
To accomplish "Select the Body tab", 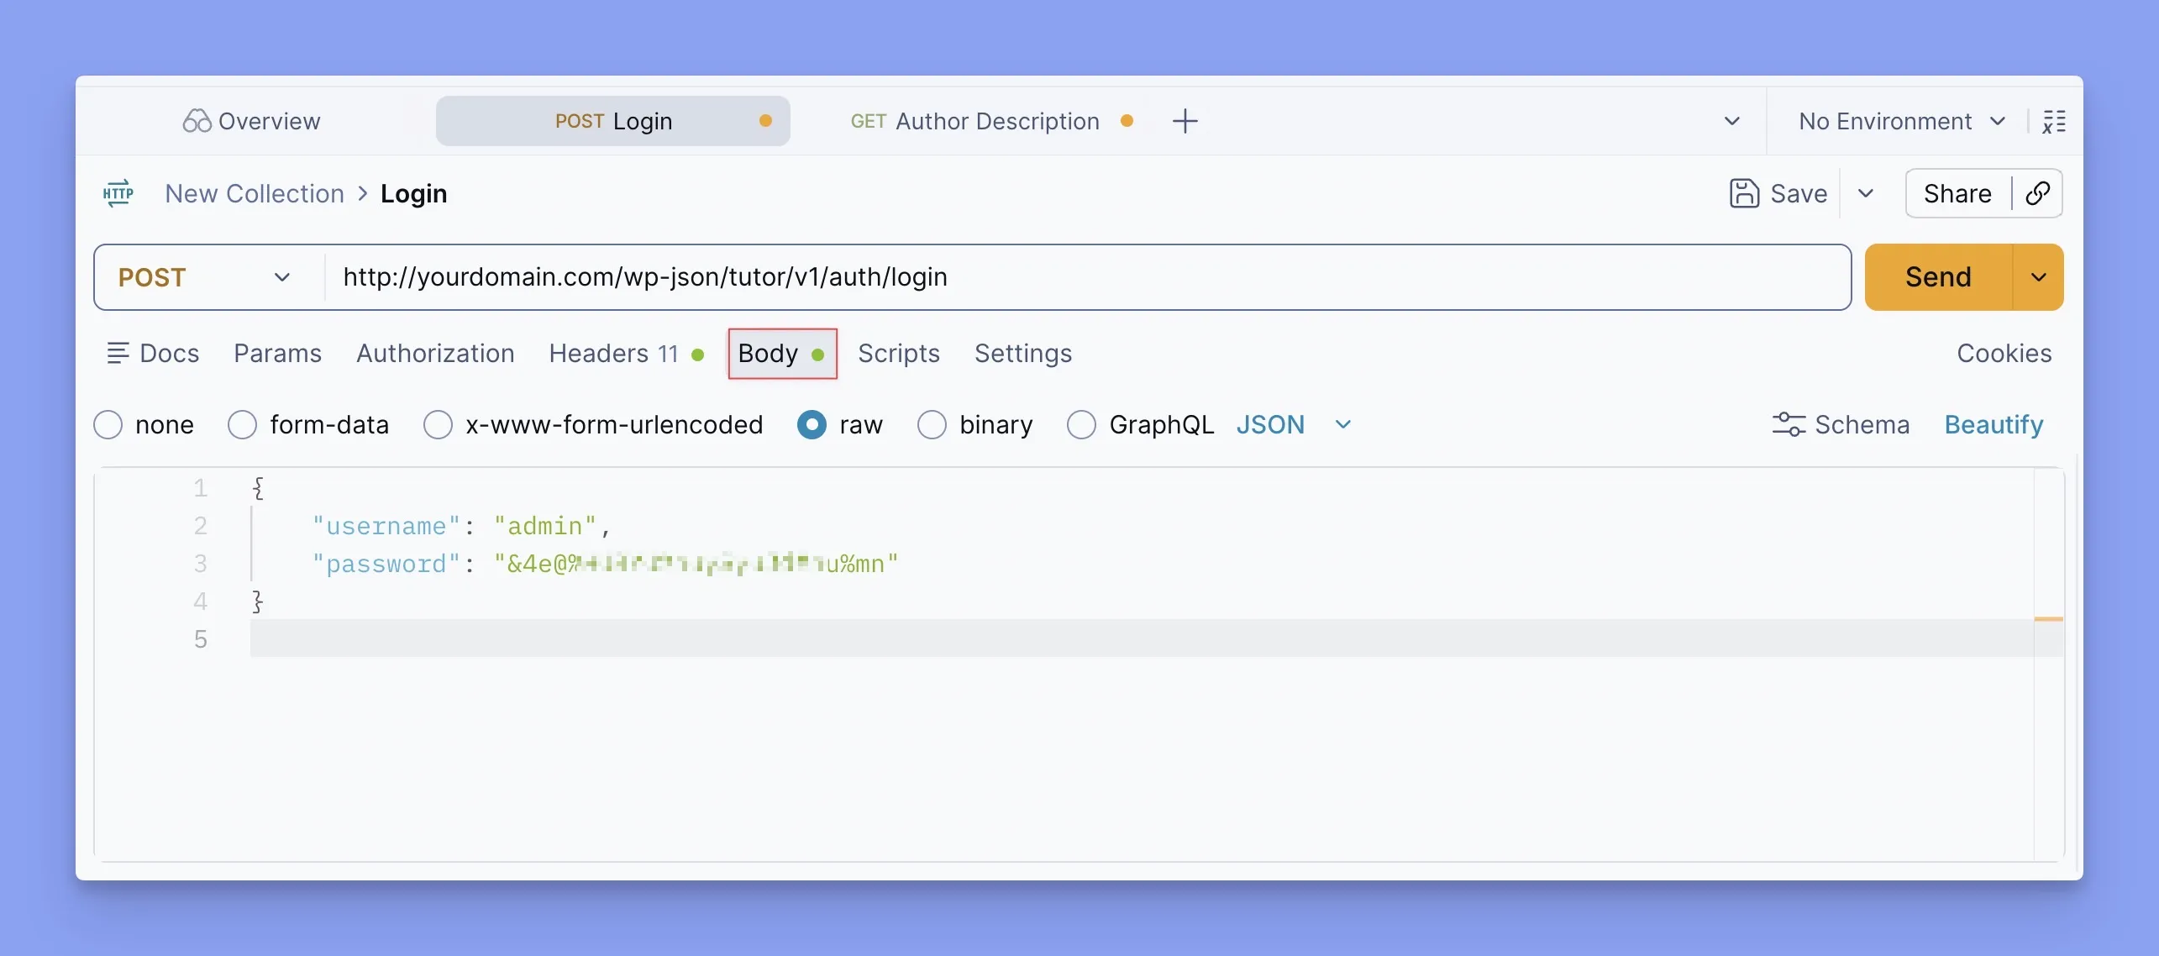I will coord(782,353).
